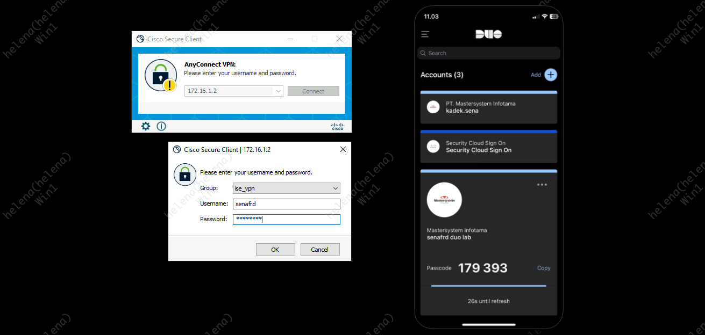The width and height of the screenshot is (705, 335).
Task: Click the info icon in Cisco client
Action: pyautogui.click(x=161, y=126)
